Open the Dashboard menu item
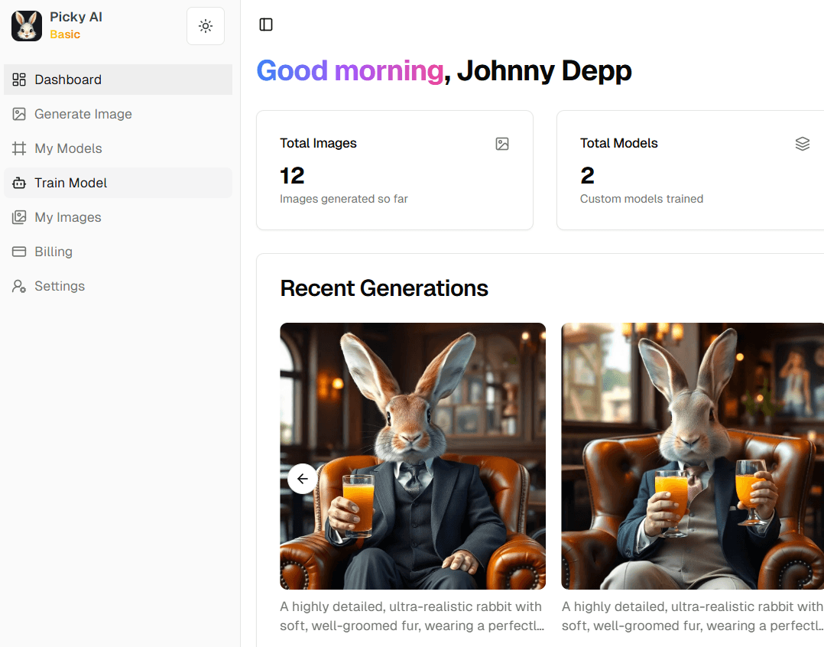The width and height of the screenshot is (824, 647). [68, 80]
